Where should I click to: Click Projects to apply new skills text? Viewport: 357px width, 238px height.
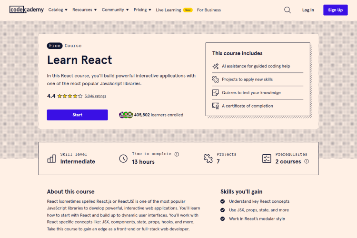[x=247, y=79]
